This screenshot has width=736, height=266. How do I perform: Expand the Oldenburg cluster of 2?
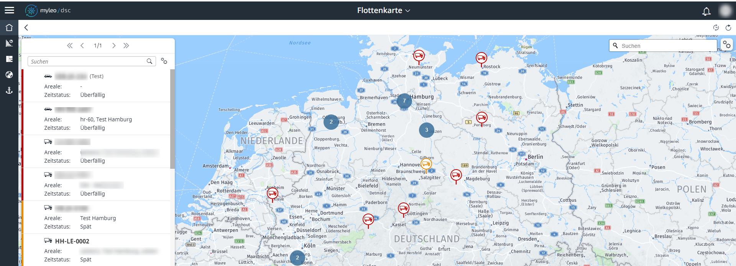click(331, 122)
